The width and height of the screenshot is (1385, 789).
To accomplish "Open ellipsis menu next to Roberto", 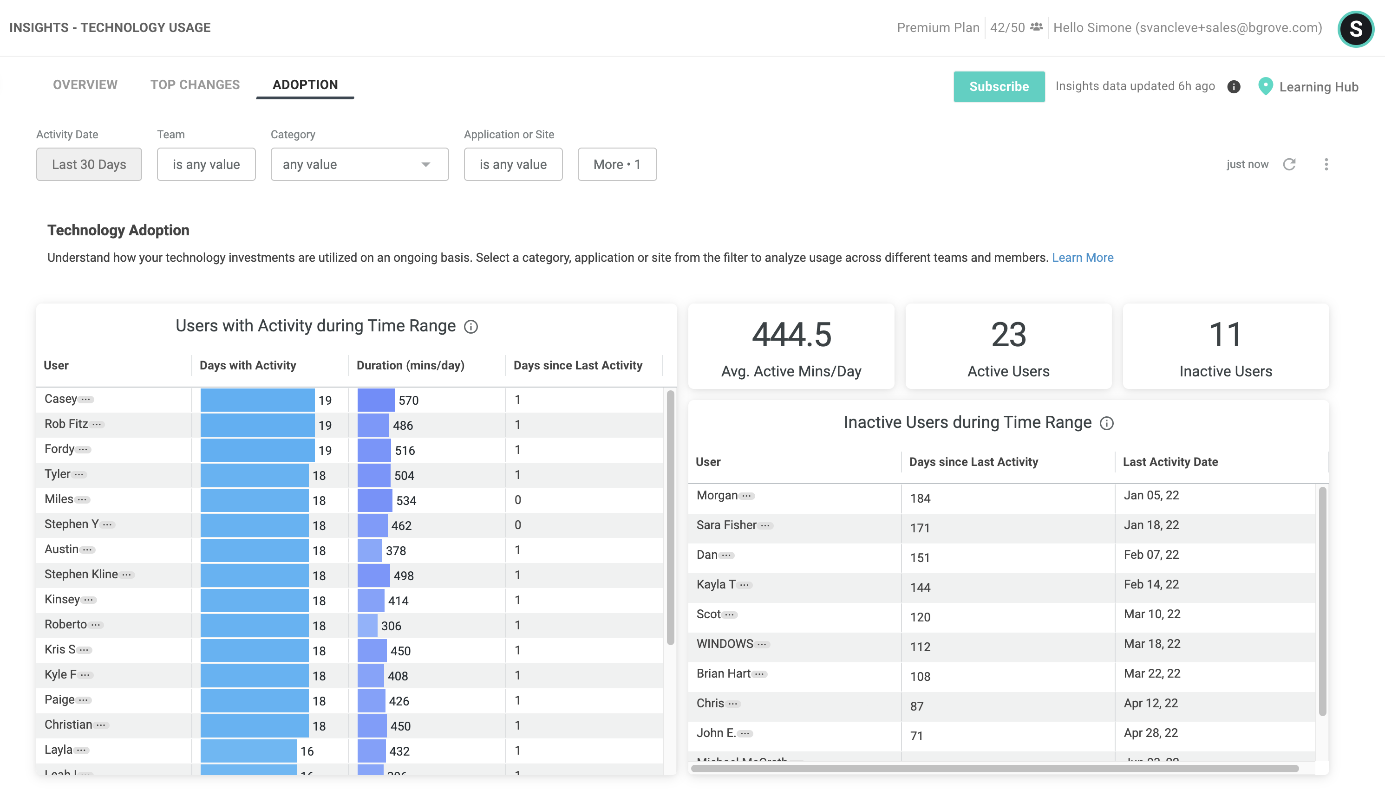I will [x=96, y=625].
